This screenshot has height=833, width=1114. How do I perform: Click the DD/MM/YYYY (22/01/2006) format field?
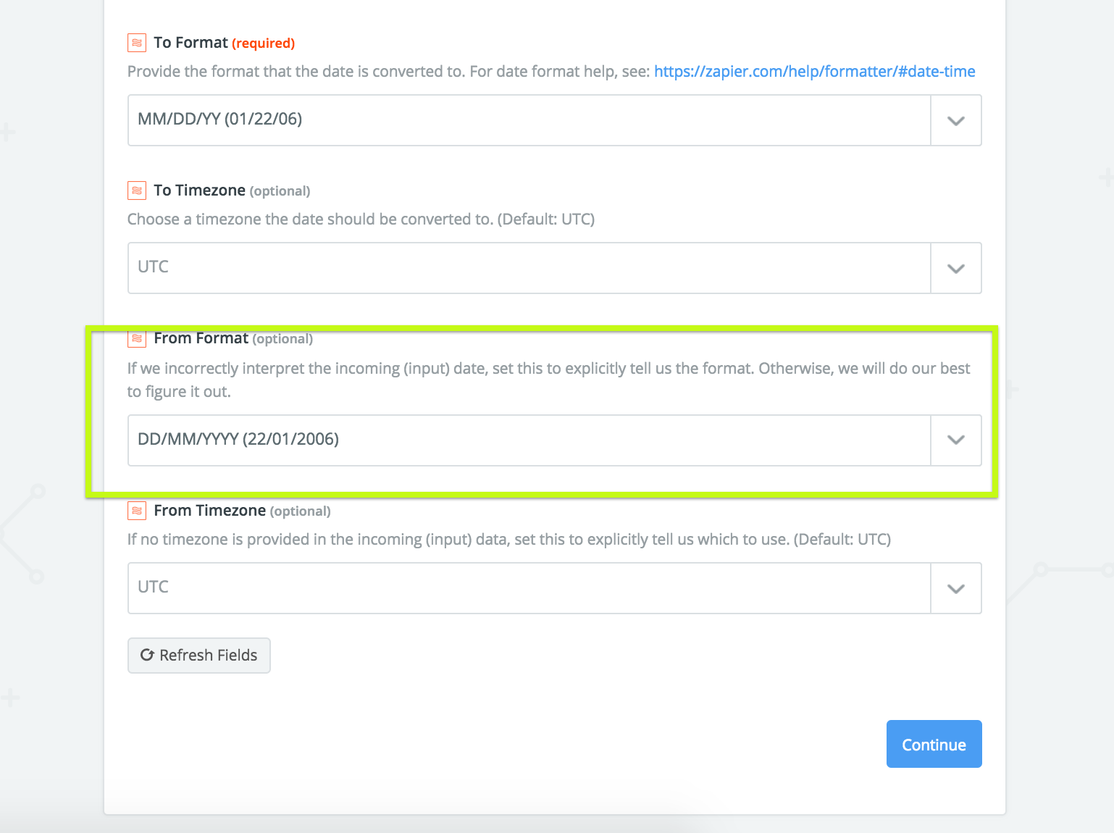click(529, 440)
